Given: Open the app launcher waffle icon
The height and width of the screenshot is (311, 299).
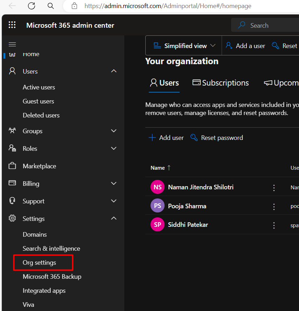Looking at the screenshot, I should pyautogui.click(x=12, y=25).
